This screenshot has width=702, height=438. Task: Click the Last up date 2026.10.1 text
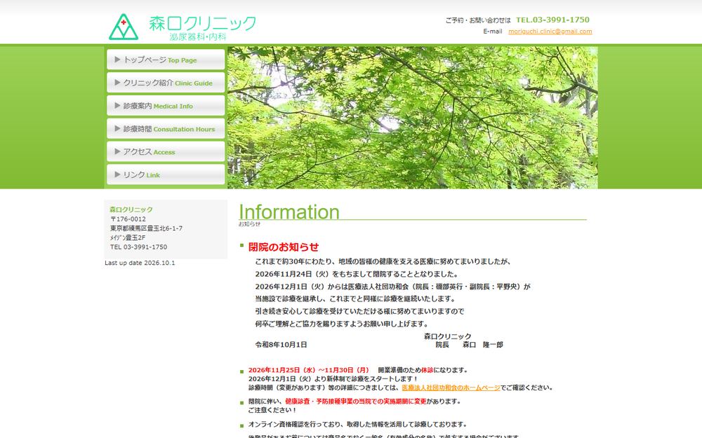point(140,263)
